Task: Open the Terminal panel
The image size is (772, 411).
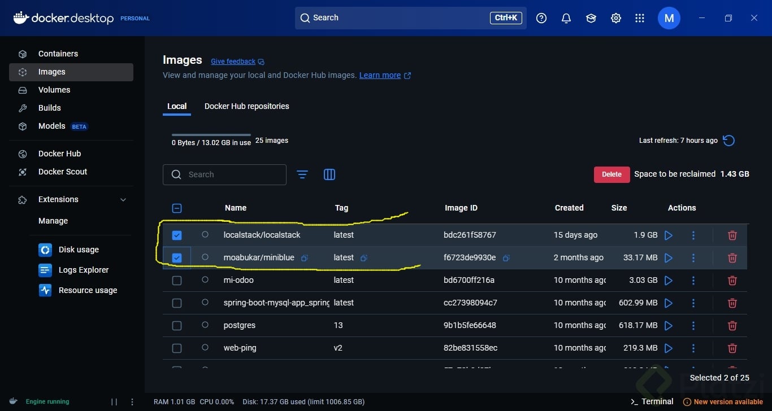Action: 652,401
